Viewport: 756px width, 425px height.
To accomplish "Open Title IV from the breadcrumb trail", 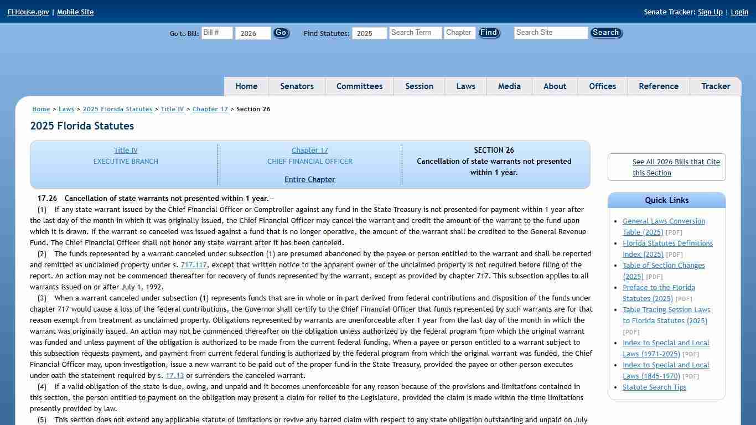I will coord(172,109).
